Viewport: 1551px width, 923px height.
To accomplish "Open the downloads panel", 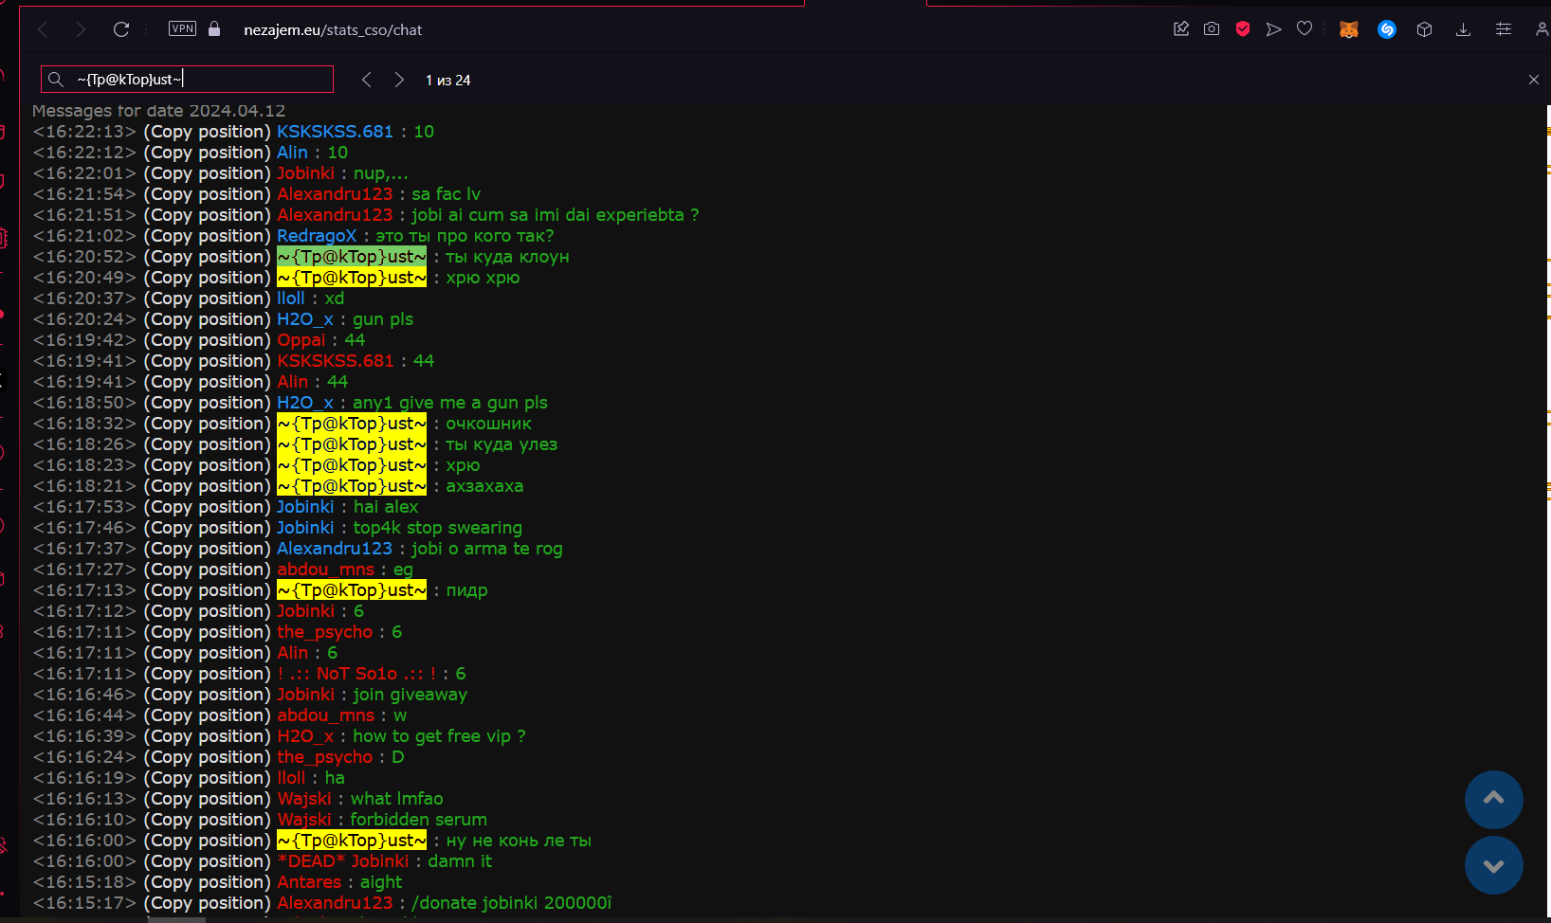I will point(1463,29).
